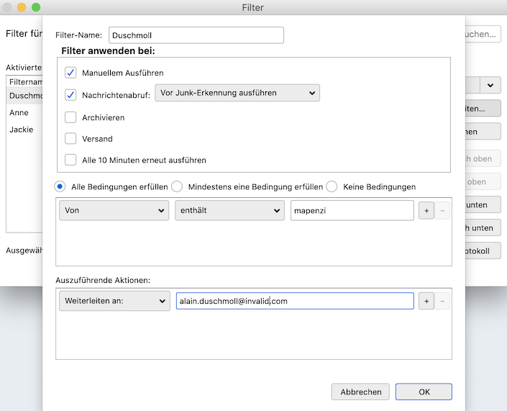Select Keine Bedingungen radio option
This screenshot has height=411, width=507.
[x=332, y=186]
